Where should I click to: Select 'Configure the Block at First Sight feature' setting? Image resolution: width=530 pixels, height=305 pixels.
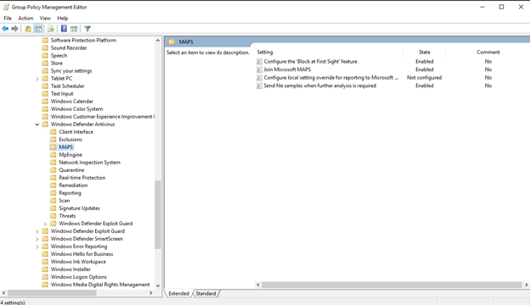click(x=310, y=61)
